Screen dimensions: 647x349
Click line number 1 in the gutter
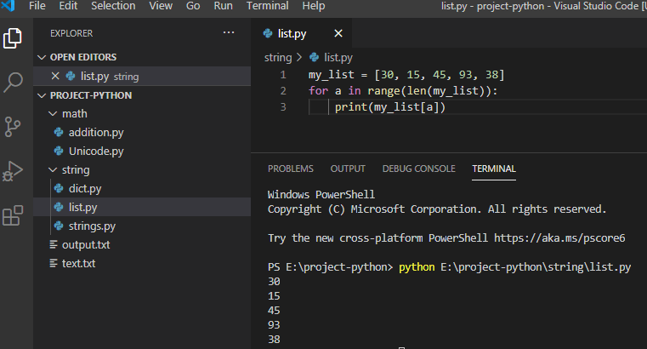tap(283, 75)
